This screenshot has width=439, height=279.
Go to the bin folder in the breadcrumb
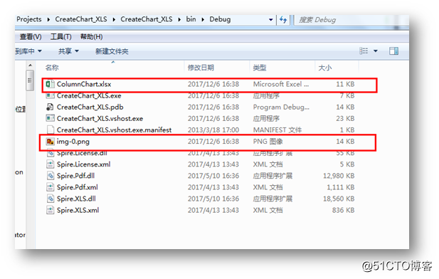191,19
